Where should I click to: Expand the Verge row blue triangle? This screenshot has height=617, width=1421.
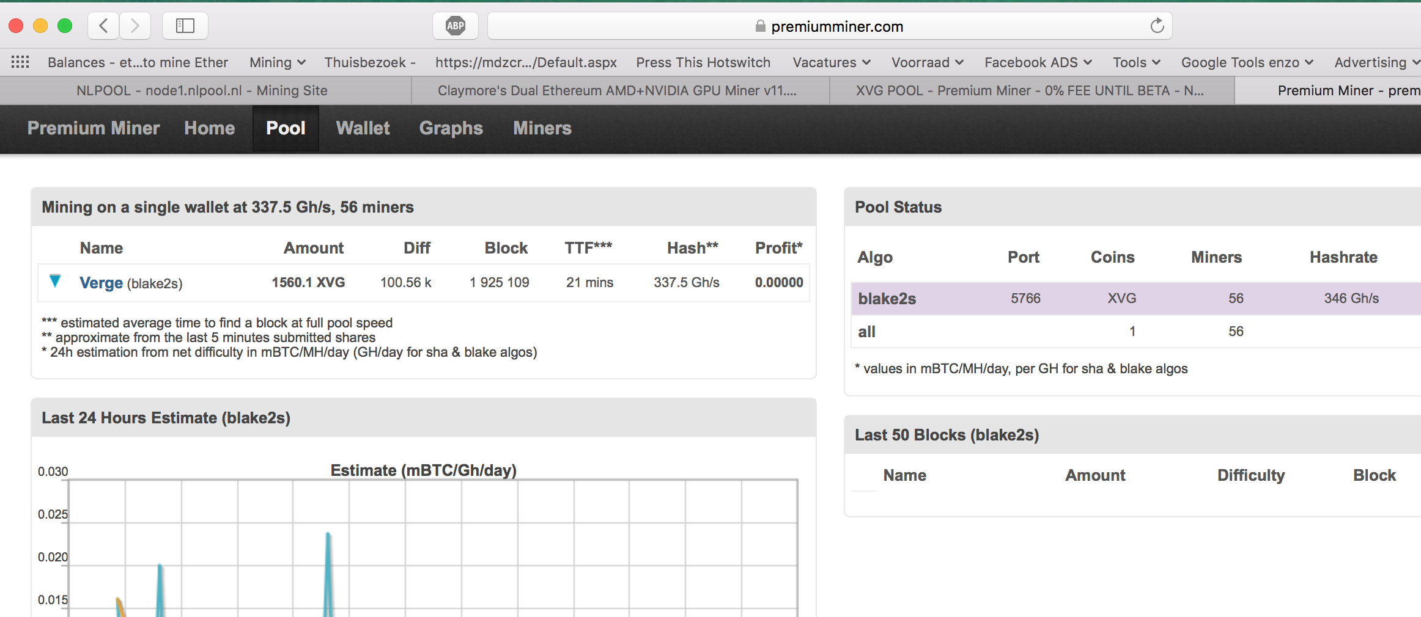click(x=55, y=281)
